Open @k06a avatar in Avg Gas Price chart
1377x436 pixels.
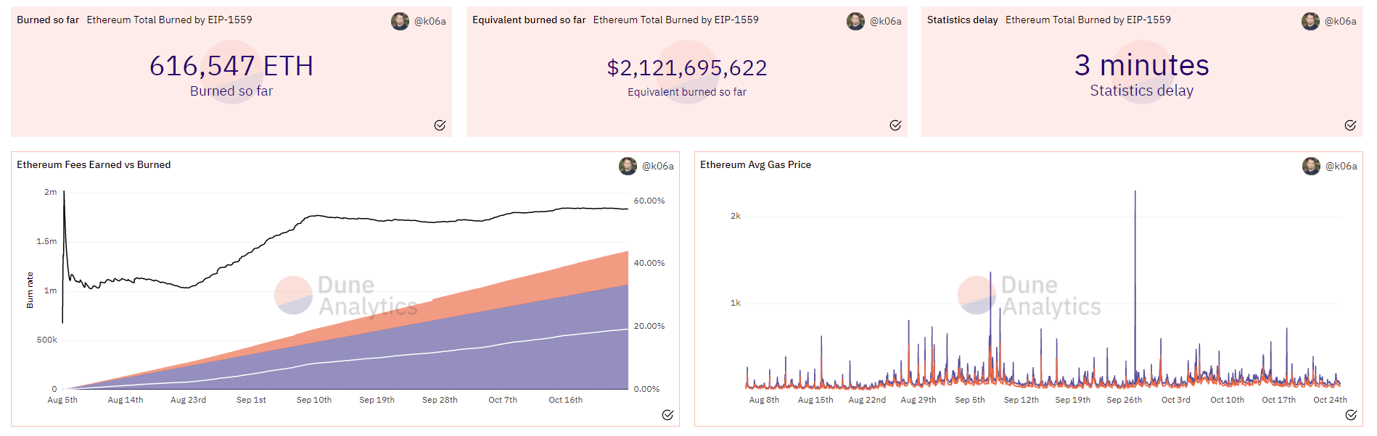coord(1311,166)
